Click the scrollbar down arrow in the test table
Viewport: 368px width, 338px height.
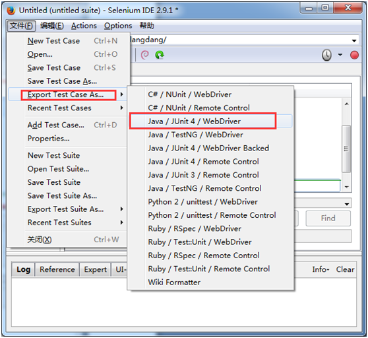coord(347,187)
